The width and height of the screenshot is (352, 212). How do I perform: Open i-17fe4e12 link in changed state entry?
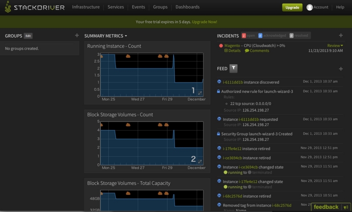coord(248,182)
